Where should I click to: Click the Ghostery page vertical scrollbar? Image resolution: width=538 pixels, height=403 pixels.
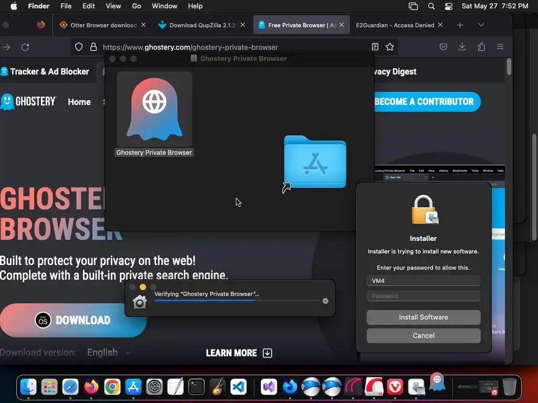click(509, 67)
